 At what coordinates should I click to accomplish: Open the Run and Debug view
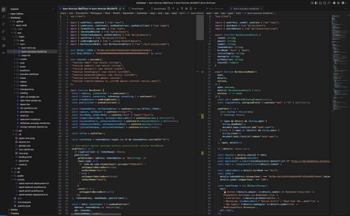coord(4,31)
